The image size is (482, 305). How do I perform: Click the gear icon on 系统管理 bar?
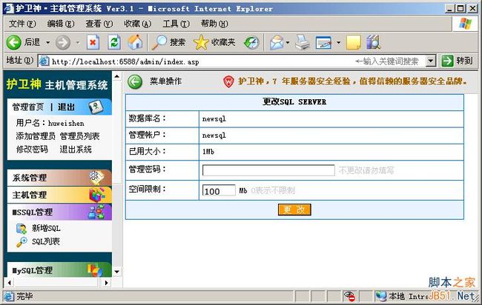pos(96,178)
